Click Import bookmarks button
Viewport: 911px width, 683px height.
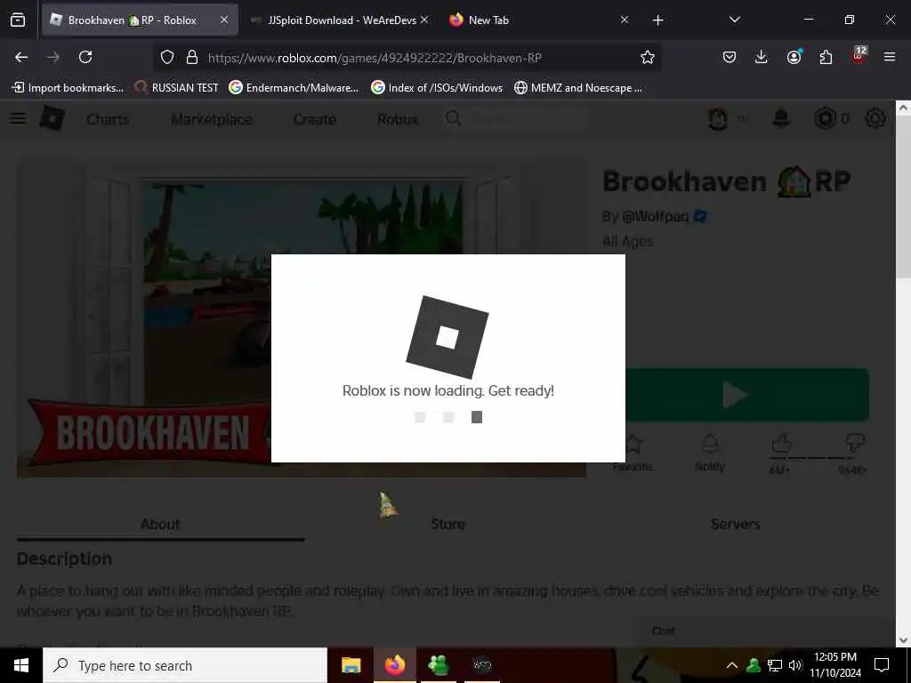tap(68, 88)
